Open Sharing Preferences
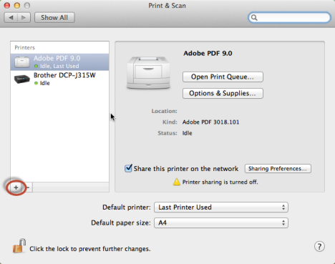Image resolution: width=335 pixels, height=264 pixels. (x=278, y=169)
